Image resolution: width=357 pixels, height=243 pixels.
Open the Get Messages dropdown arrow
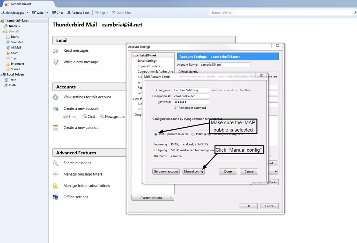pos(28,12)
